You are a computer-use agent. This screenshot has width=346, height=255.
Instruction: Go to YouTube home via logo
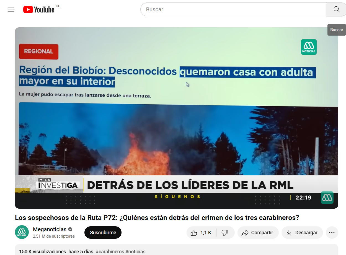click(x=39, y=10)
